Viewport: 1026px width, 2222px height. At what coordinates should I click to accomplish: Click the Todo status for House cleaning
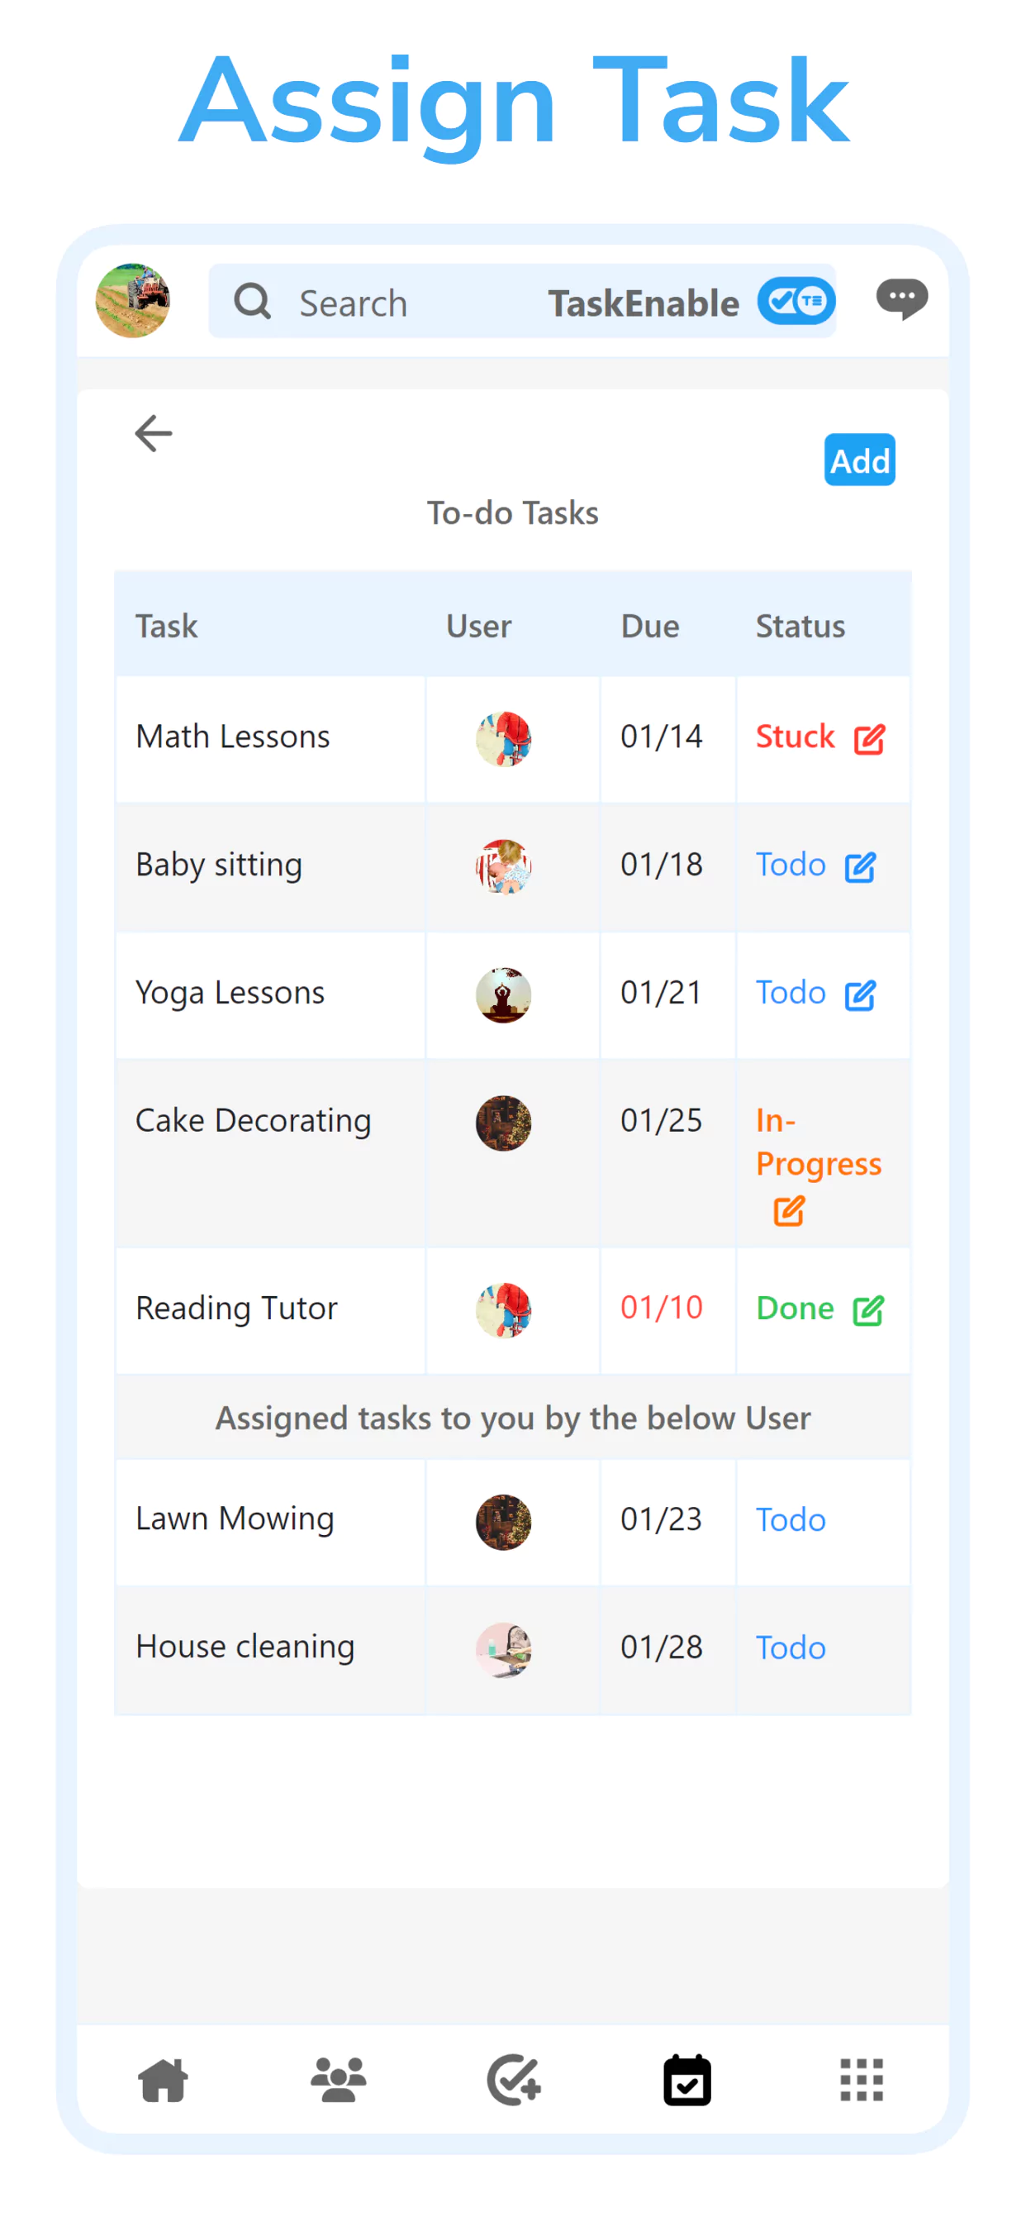coord(790,1647)
